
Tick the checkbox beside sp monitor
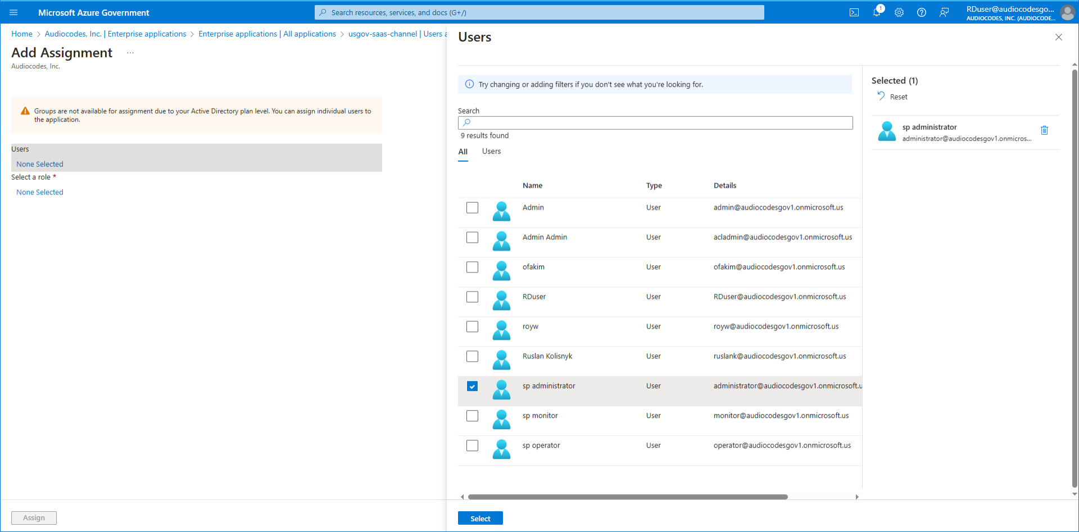pos(472,416)
